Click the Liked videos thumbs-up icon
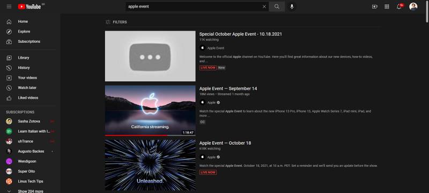 (x=9, y=98)
